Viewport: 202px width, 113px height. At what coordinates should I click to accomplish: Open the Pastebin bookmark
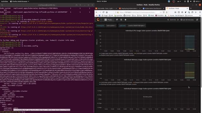[159, 15]
